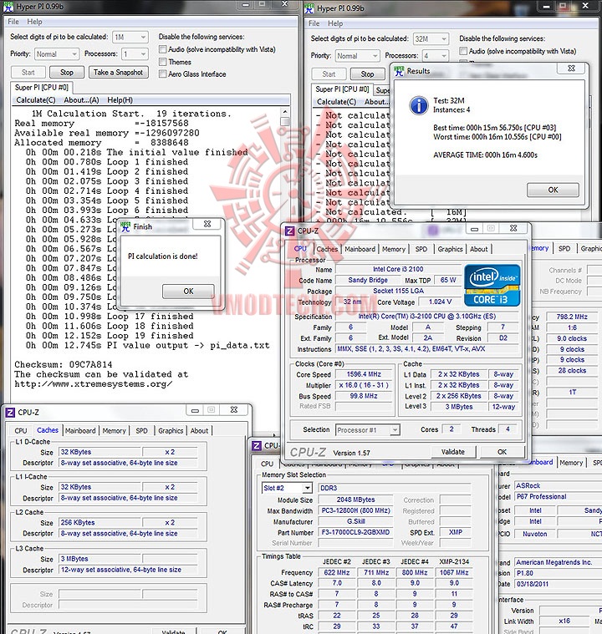Enable Audio checkbox in right Hyper PI
The width and height of the screenshot is (602, 634).
click(x=463, y=51)
